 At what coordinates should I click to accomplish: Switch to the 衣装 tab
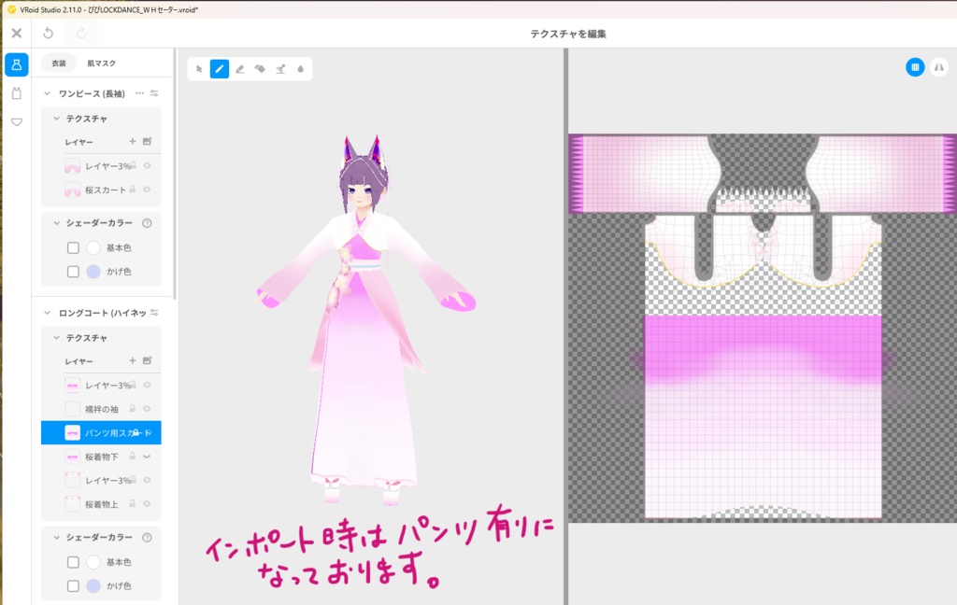[x=58, y=63]
